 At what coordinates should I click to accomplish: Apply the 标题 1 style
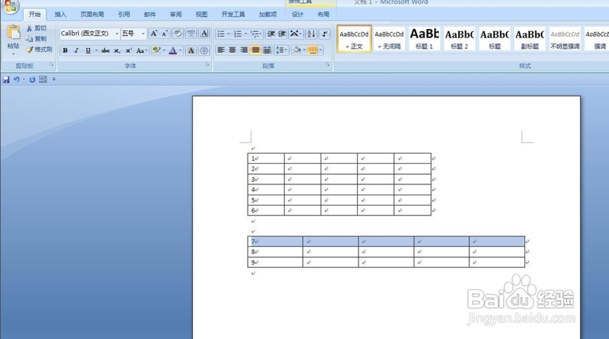(x=424, y=39)
